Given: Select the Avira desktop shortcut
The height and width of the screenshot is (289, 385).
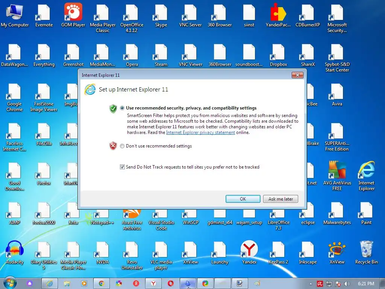Looking at the screenshot, I should click(337, 95).
